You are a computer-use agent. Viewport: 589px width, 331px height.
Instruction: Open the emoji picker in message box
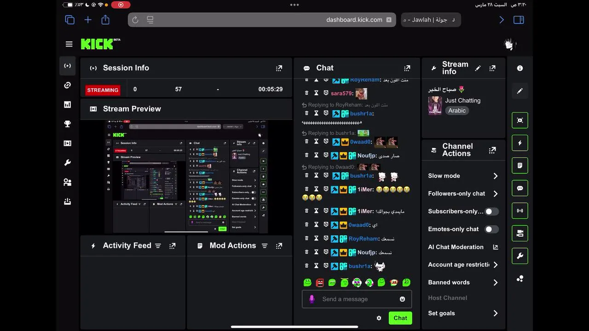click(x=402, y=299)
